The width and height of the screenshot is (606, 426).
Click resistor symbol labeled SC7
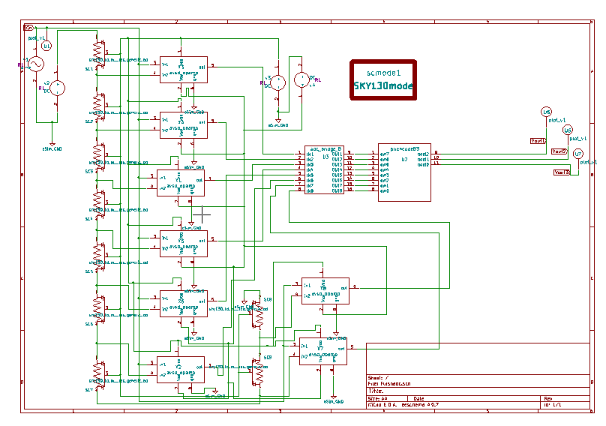pyautogui.click(x=98, y=373)
